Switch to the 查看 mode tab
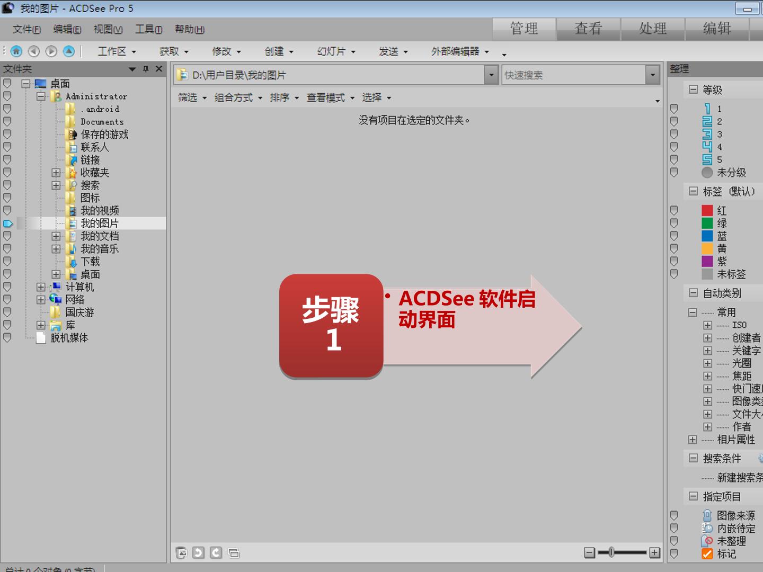Screen dimensions: 763x572 click(589, 29)
